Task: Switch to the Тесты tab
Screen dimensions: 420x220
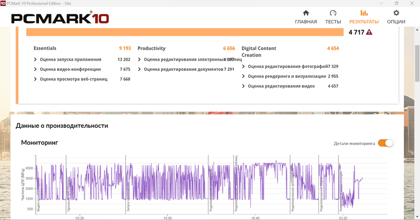Action: tap(333, 17)
